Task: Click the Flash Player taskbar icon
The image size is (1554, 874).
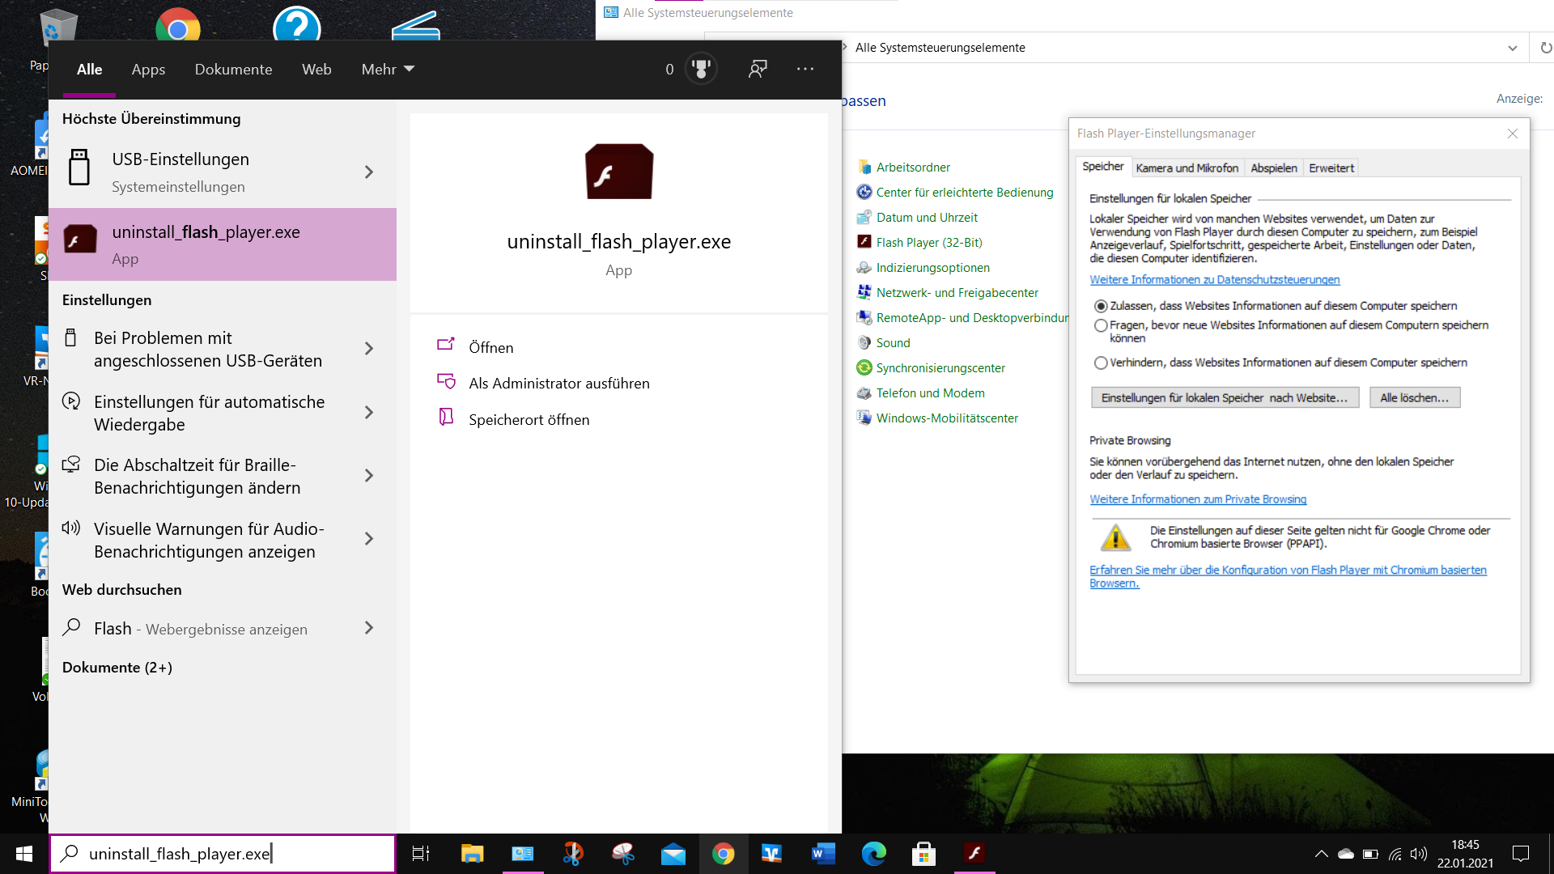Action: pyautogui.click(x=974, y=853)
